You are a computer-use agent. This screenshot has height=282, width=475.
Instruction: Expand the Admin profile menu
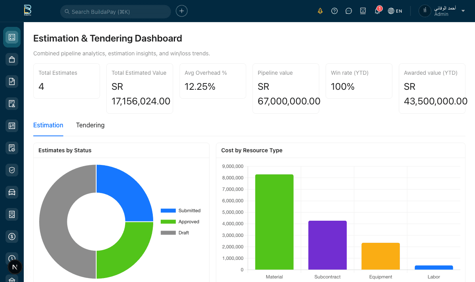tap(442, 11)
